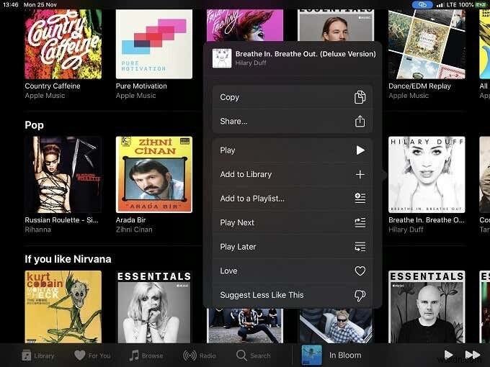Screen dimensions: 490x367
Task: Select Play Later menu entry
Action: 293,247
